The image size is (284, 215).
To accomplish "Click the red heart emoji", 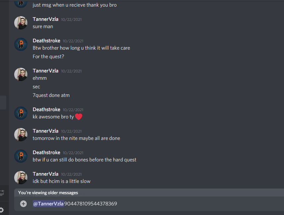I will point(79,117).
